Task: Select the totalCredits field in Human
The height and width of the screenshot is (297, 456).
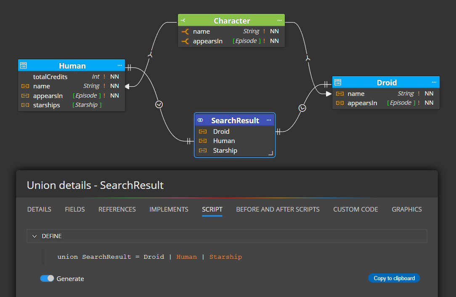Action: [x=50, y=77]
